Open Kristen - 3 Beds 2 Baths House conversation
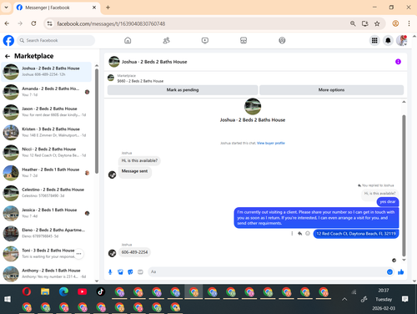This screenshot has height=314, width=417. [x=47, y=132]
